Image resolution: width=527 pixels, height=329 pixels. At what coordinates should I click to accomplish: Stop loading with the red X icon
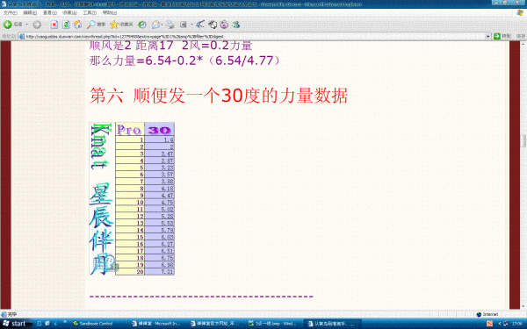(x=54, y=25)
